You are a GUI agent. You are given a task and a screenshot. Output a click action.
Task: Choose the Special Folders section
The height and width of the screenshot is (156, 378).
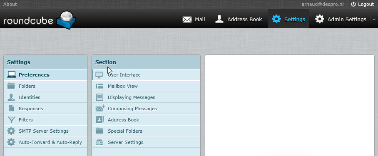coord(146,131)
